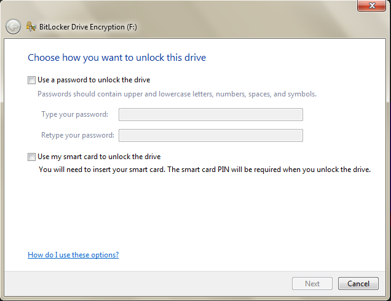Image resolution: width=391 pixels, height=301 pixels.
Task: Click the smart card PIN description text
Action: click(205, 170)
